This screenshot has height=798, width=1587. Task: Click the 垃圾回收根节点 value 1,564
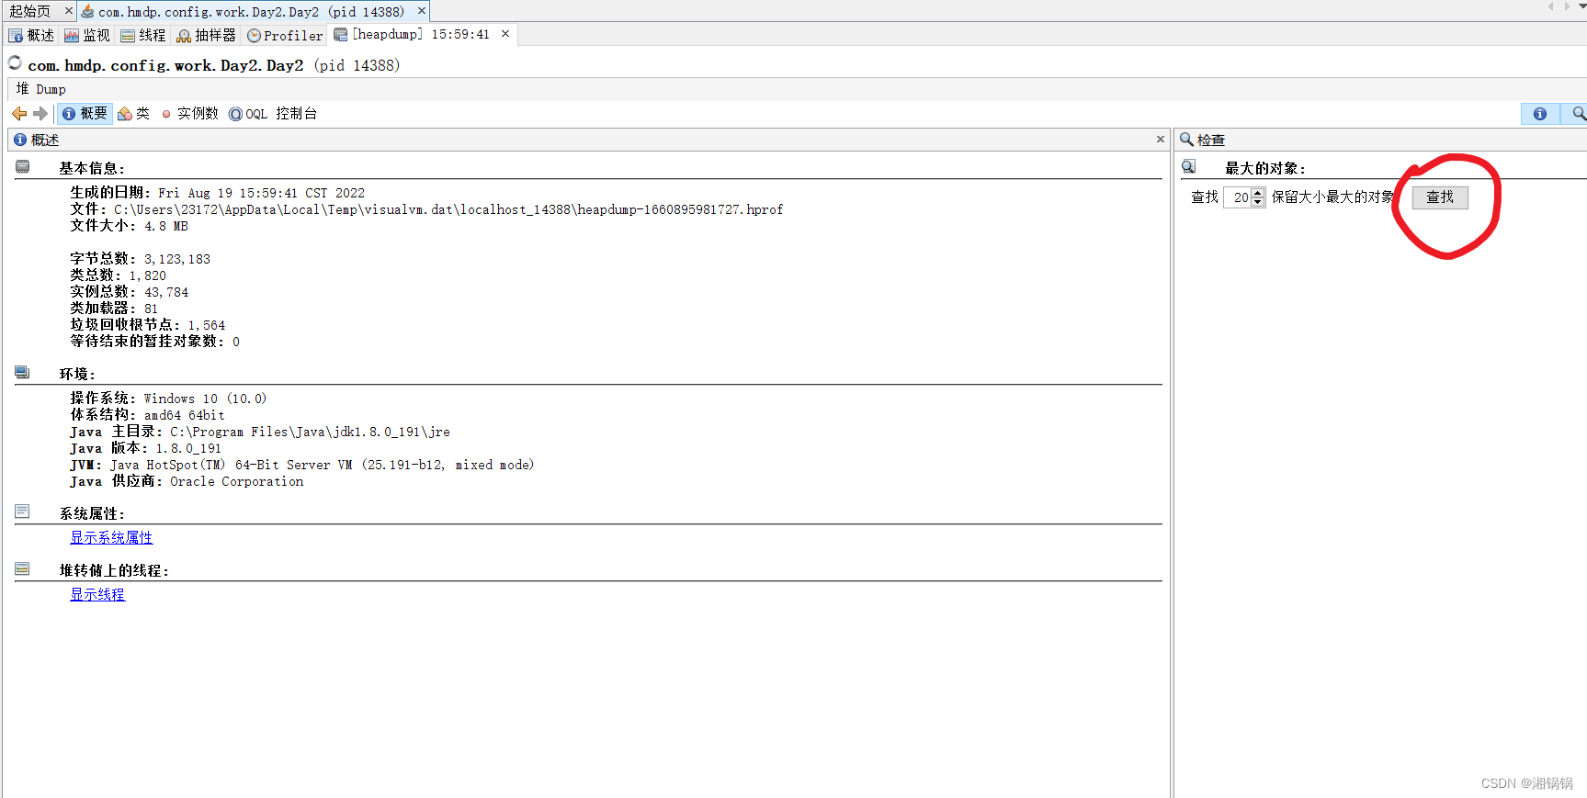pos(207,326)
